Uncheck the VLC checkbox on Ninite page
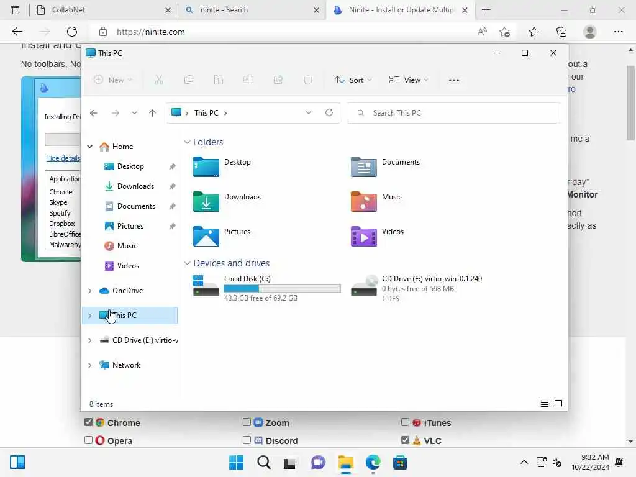 coord(405,440)
